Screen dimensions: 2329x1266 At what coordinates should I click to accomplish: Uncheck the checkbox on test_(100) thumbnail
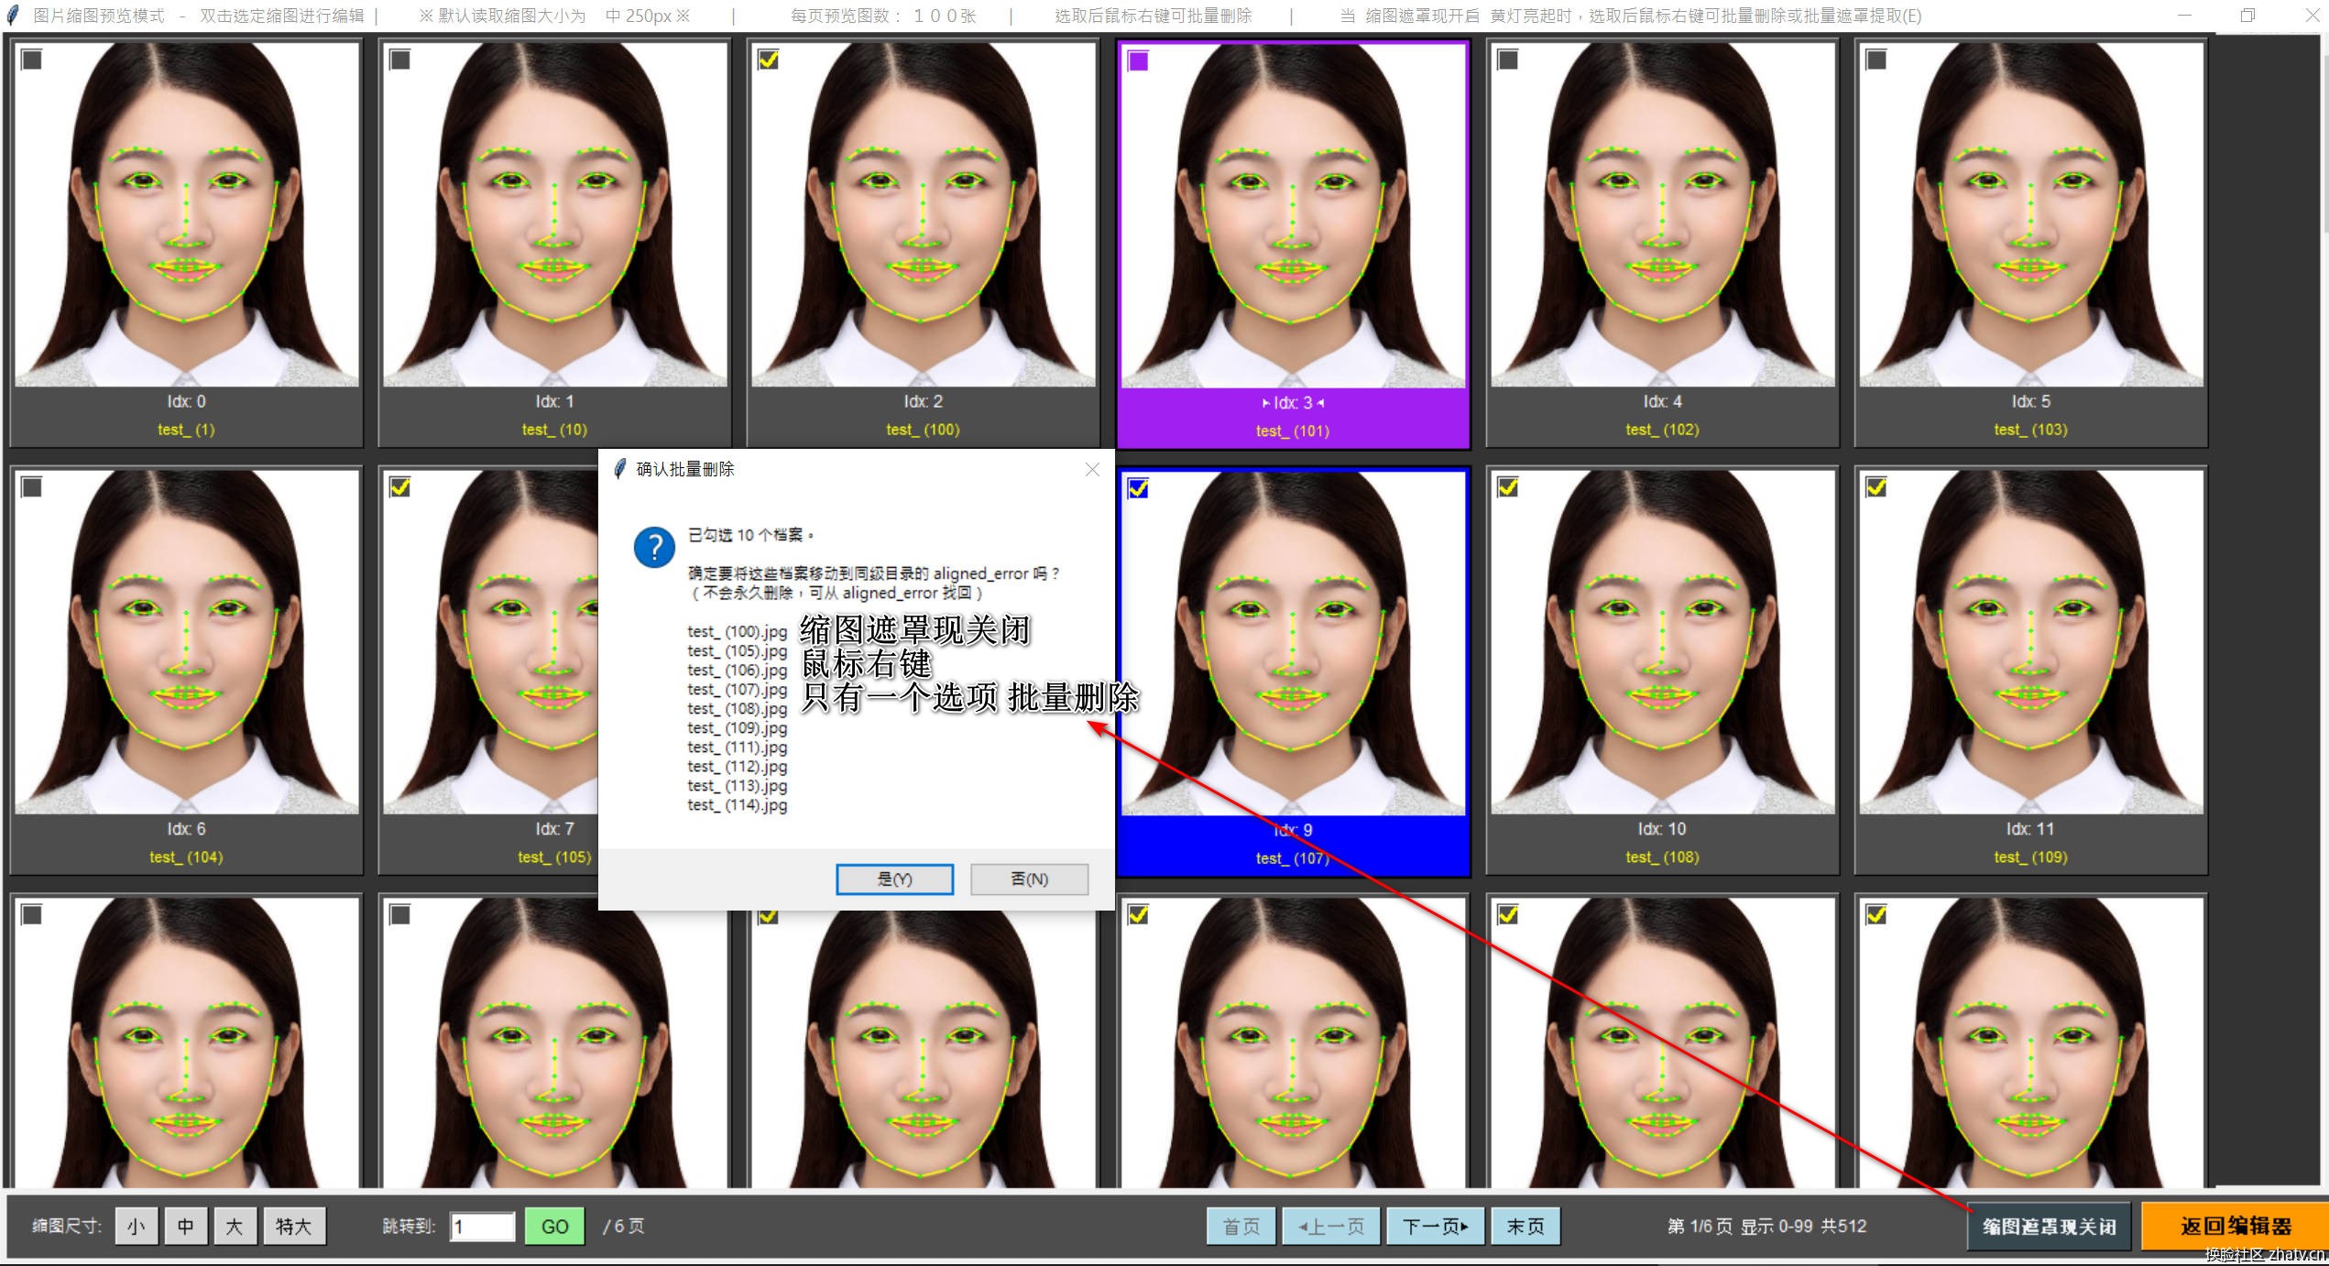click(x=769, y=60)
